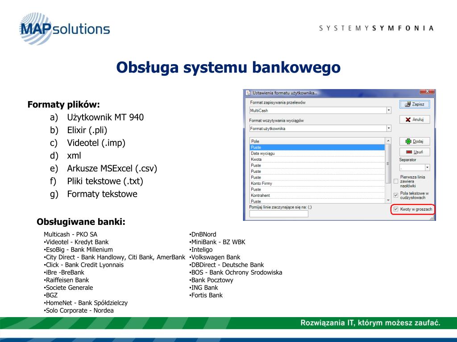This screenshot has width=457, height=342.
Task: Click the field list scroll-down arrow
Action: coord(388,200)
